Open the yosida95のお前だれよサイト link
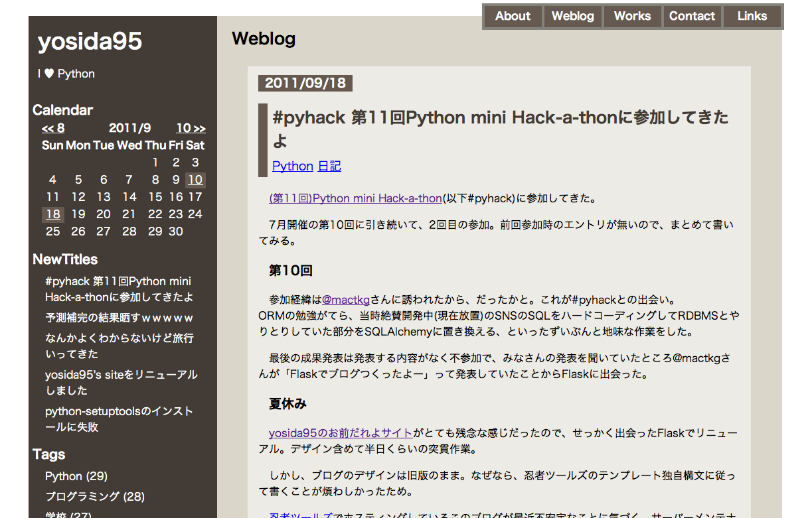This screenshot has width=812, height=518. 341,433
